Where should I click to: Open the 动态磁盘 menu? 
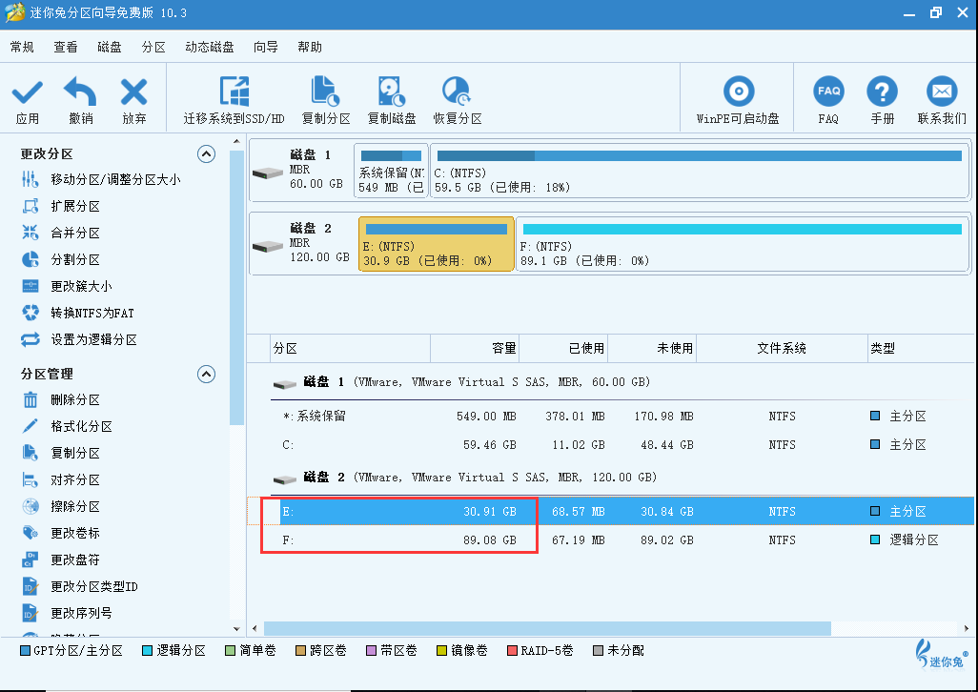click(210, 47)
